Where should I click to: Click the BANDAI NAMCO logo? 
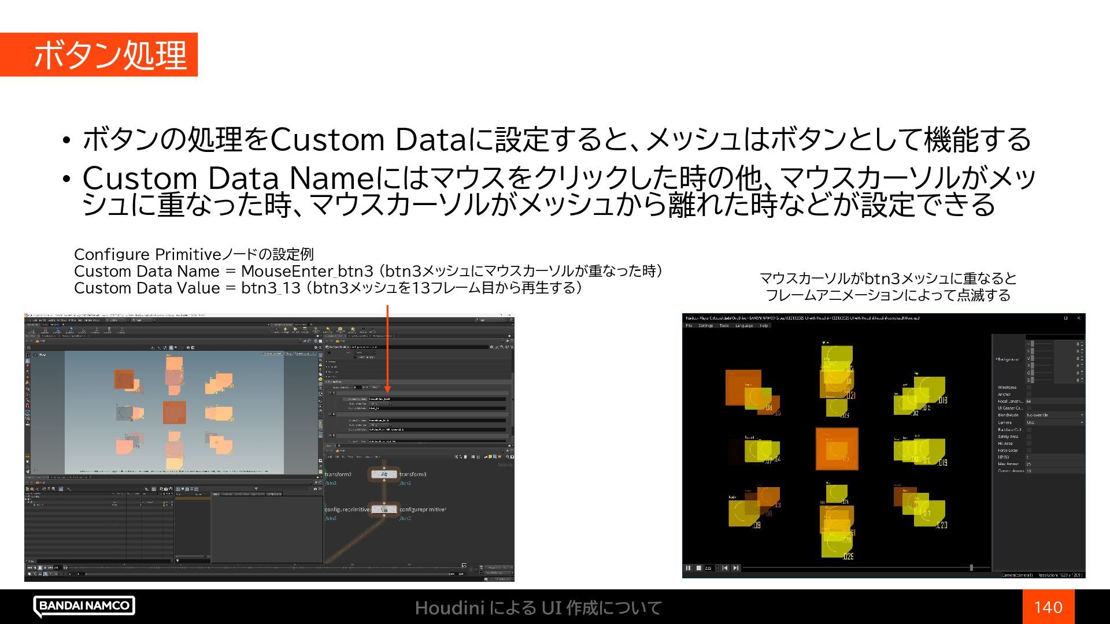(84, 606)
